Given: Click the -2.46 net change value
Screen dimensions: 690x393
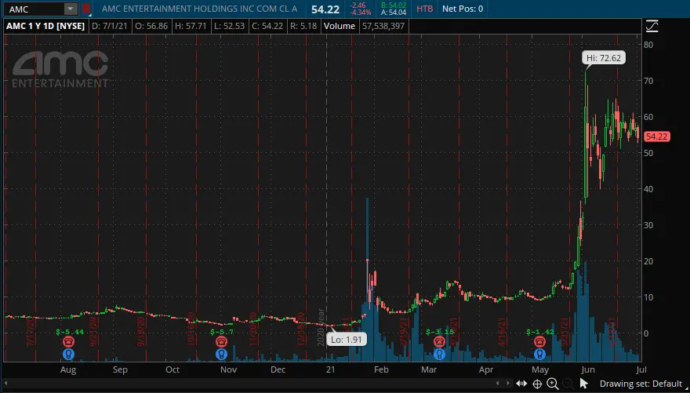Looking at the screenshot, I should coord(358,5).
